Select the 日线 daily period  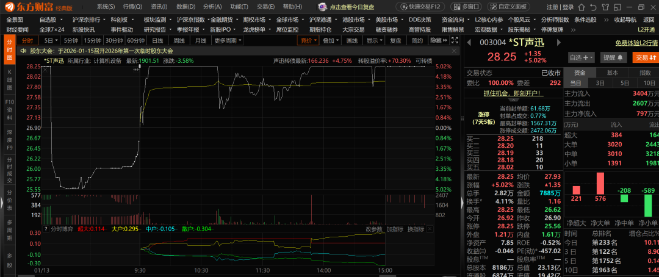(157, 40)
